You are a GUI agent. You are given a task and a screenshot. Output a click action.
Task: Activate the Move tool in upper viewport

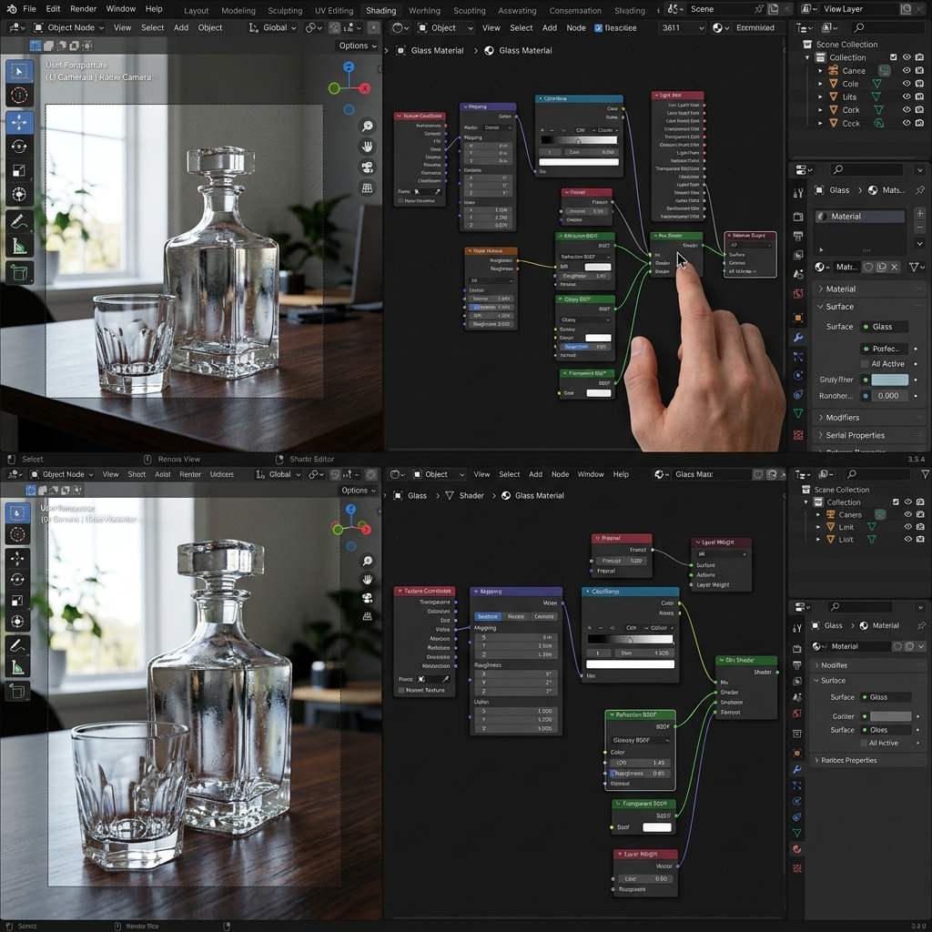pos(19,123)
